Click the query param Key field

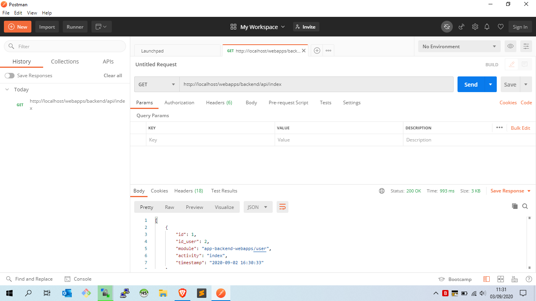[x=210, y=140]
